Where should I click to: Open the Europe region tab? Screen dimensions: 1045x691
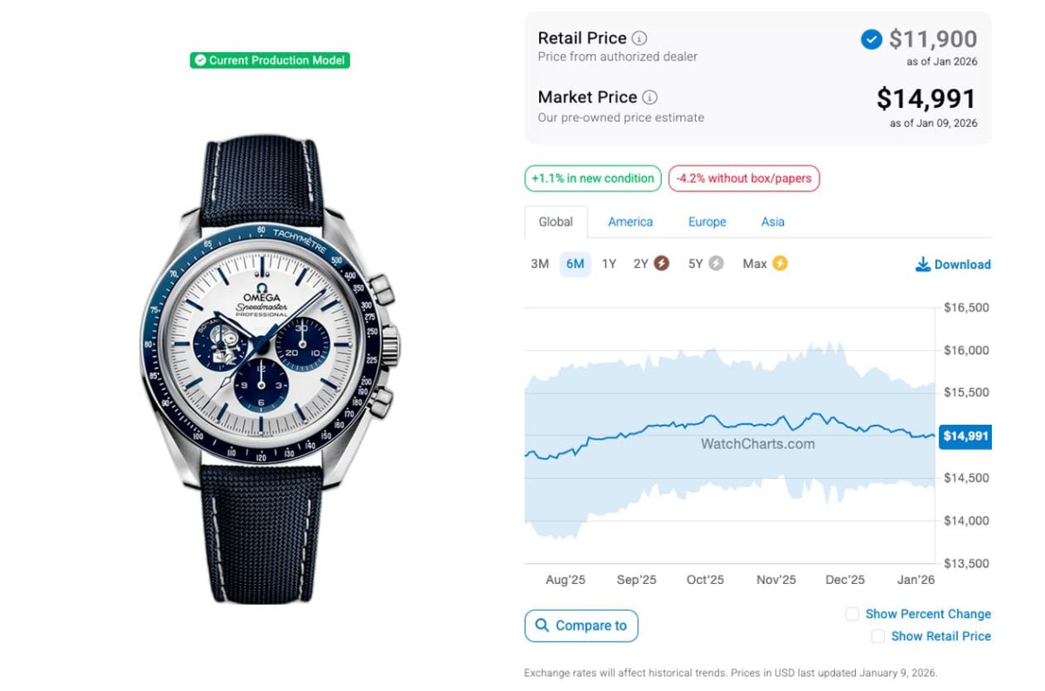click(x=707, y=222)
